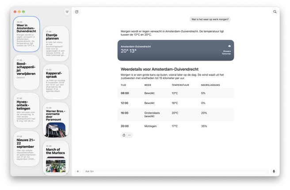Screen dimensions: 290x190
Task: Click the Amsterdam-Duivendrecht weather card
Action: 176,50
